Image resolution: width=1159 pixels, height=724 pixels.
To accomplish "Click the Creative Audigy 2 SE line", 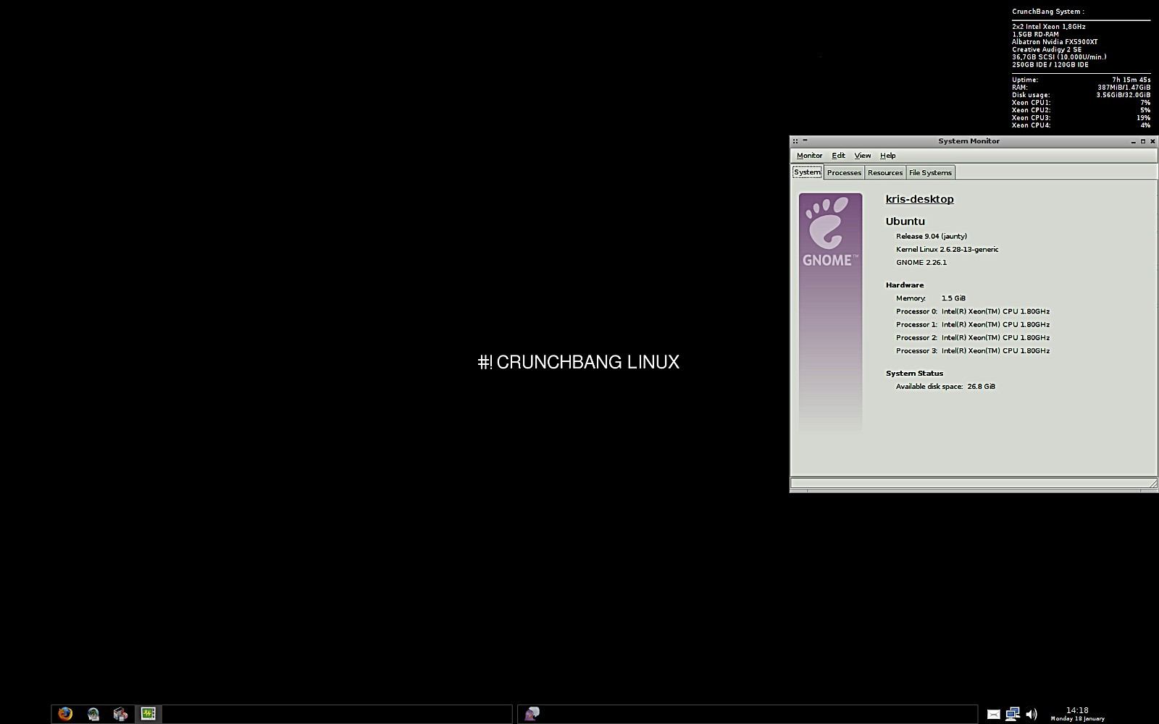I will pos(1046,50).
